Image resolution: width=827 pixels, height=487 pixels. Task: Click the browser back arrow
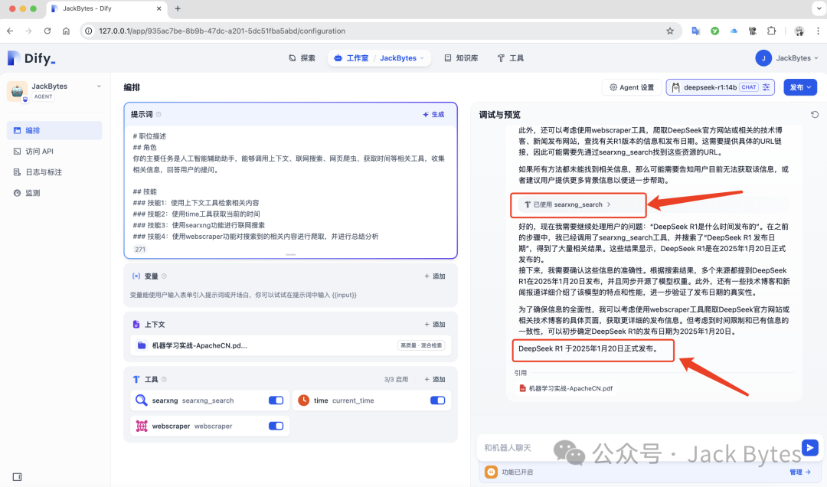click(x=10, y=31)
